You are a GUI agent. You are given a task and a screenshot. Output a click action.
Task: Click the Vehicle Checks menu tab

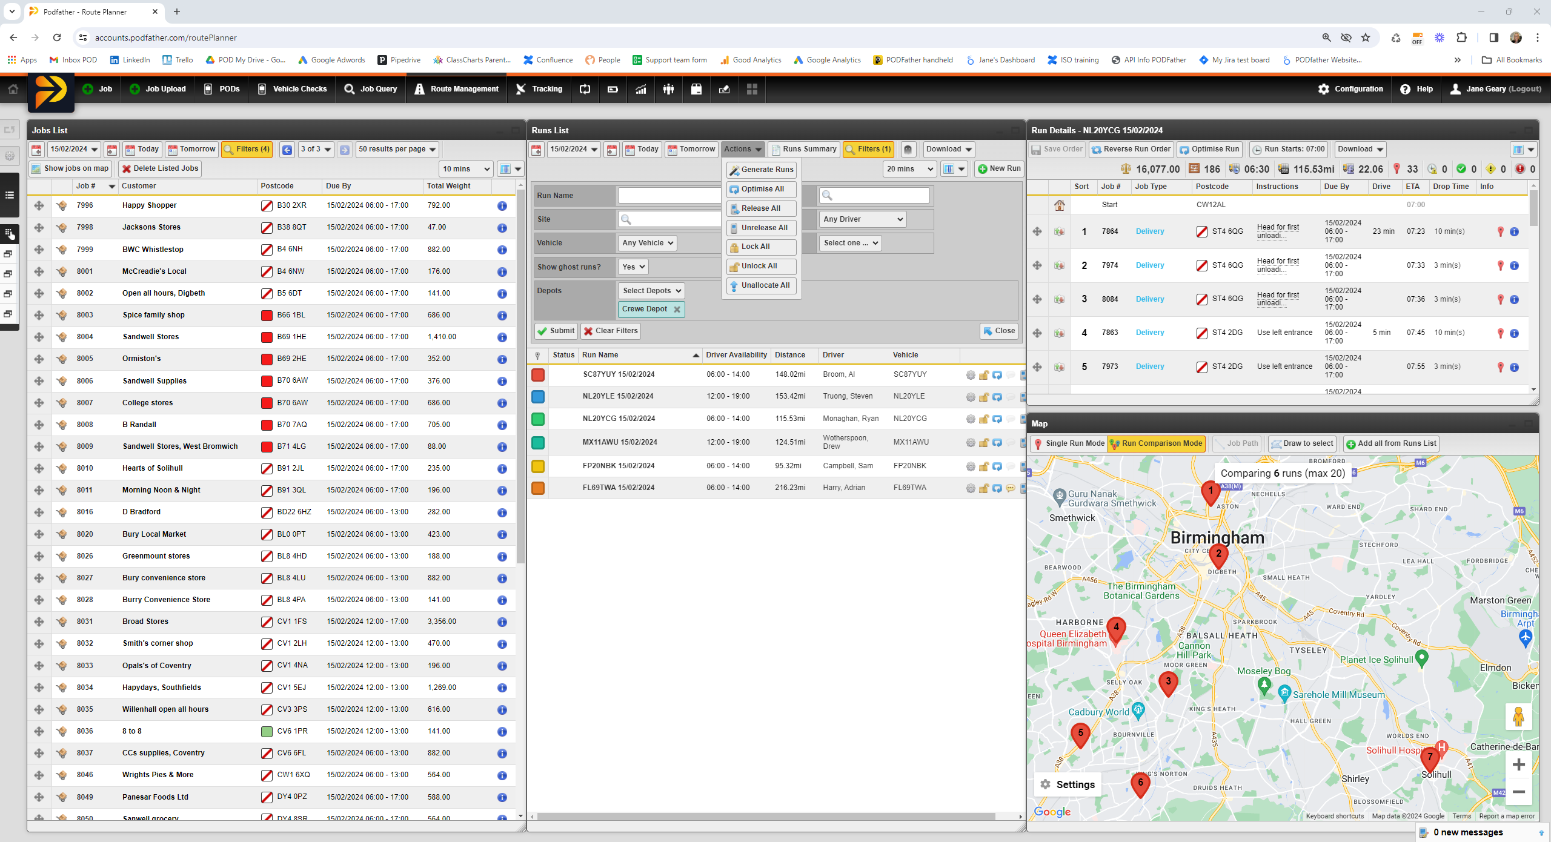(x=297, y=89)
